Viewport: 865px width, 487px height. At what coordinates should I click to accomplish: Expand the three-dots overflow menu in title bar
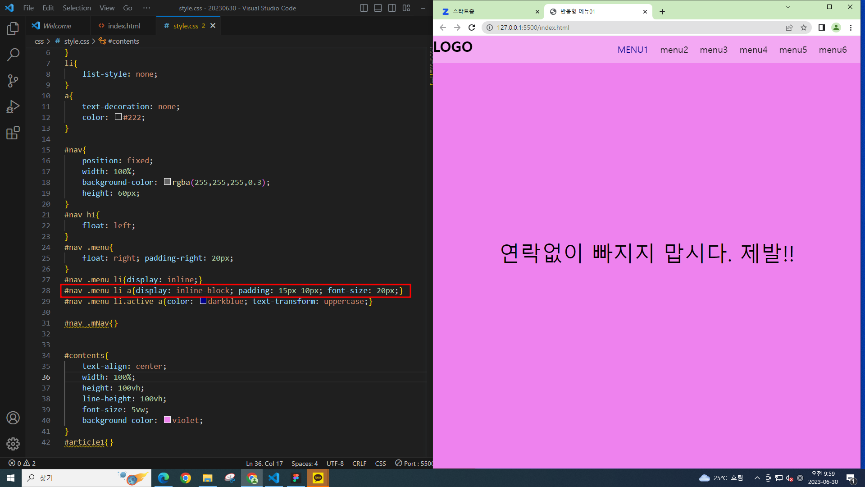point(146,8)
